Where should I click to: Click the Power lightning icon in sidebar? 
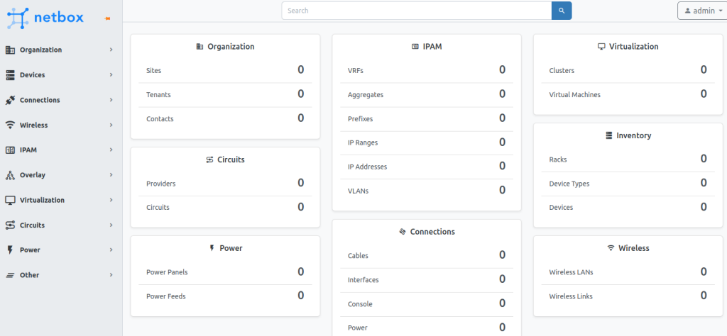point(10,250)
